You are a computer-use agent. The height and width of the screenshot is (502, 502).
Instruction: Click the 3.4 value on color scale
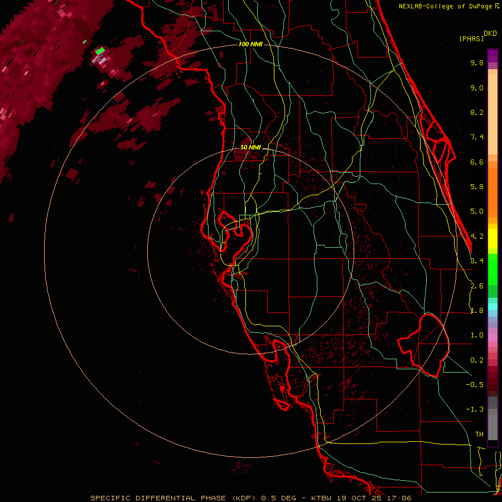coord(477,261)
